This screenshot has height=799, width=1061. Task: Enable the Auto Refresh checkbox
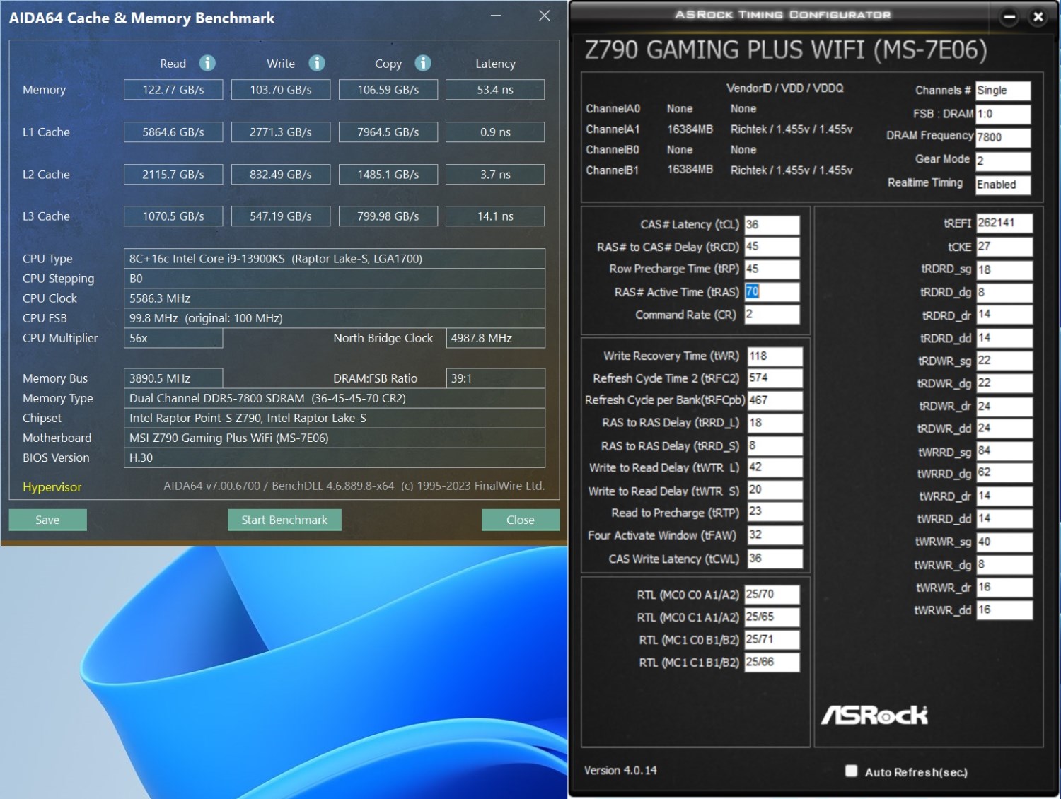(x=852, y=771)
